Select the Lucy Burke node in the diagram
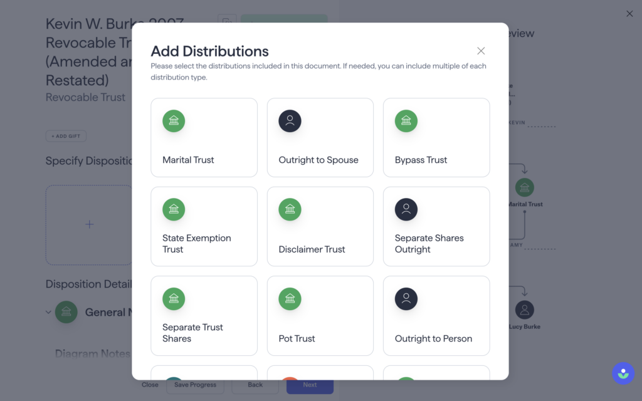This screenshot has height=401, width=642. click(x=525, y=315)
